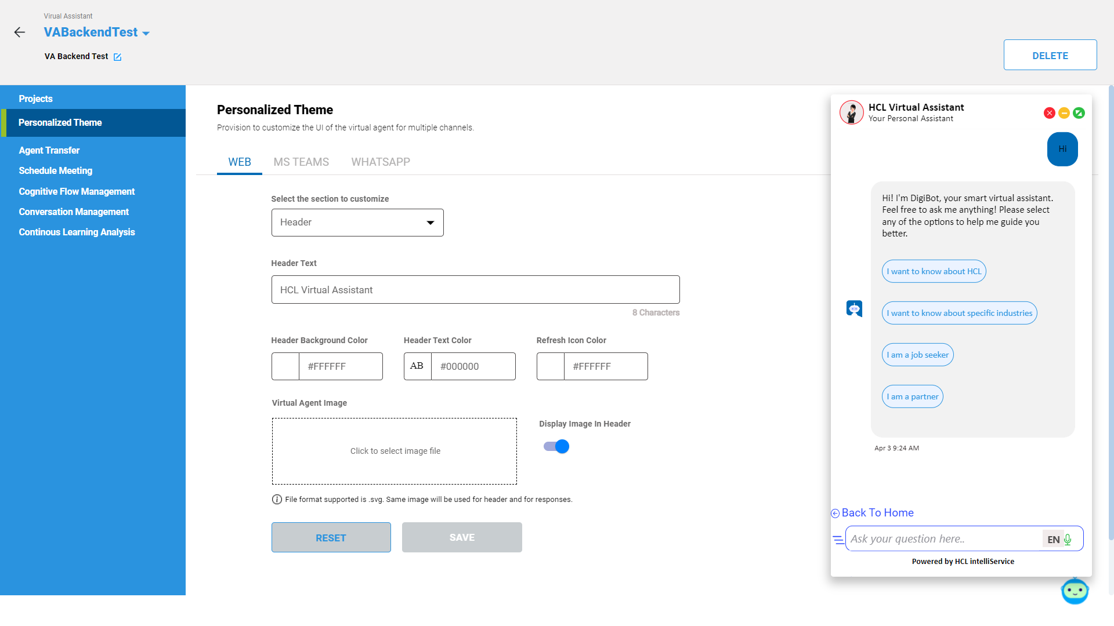Click the Back To Home link

pyautogui.click(x=877, y=513)
